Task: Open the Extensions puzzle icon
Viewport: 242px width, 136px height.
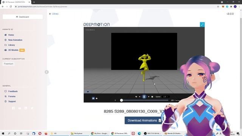Action: [231, 7]
